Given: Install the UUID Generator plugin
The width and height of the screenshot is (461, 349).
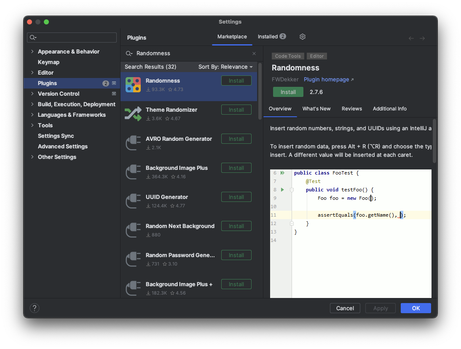Looking at the screenshot, I should 236,197.
